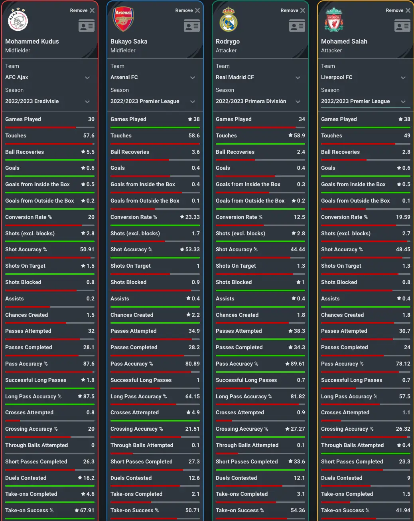Click the Rodrygo player name
The height and width of the screenshot is (521, 414).
coord(228,42)
